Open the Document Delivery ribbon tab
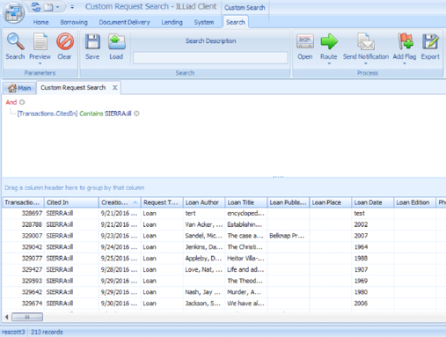The width and height of the screenshot is (446, 337). click(124, 22)
